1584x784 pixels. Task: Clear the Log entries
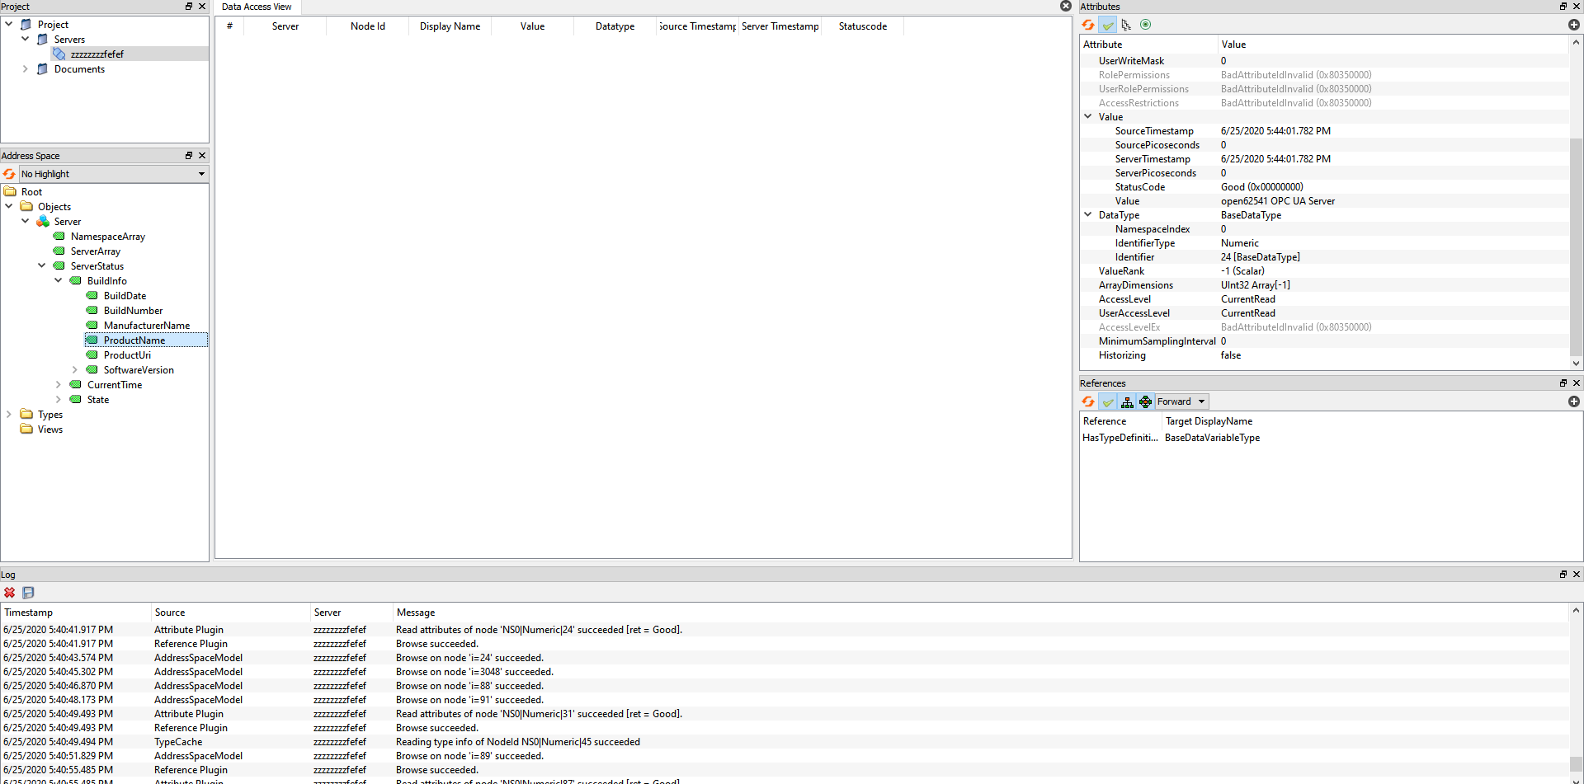pyautogui.click(x=9, y=593)
